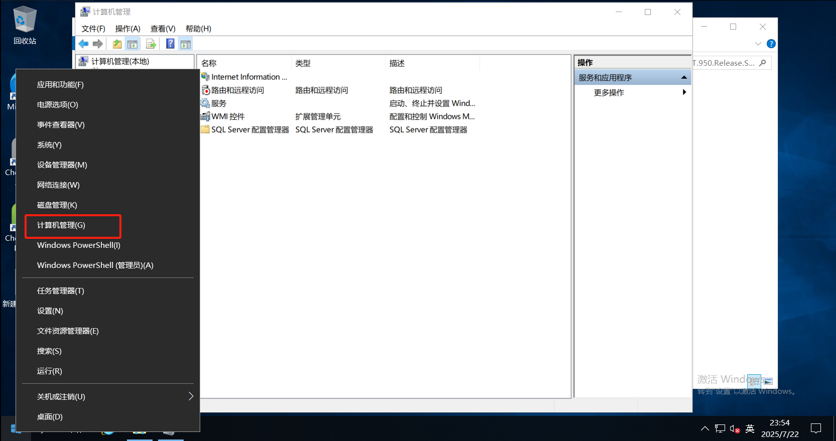Open the 查看(V) menu
Image resolution: width=836 pixels, height=441 pixels.
(x=163, y=29)
